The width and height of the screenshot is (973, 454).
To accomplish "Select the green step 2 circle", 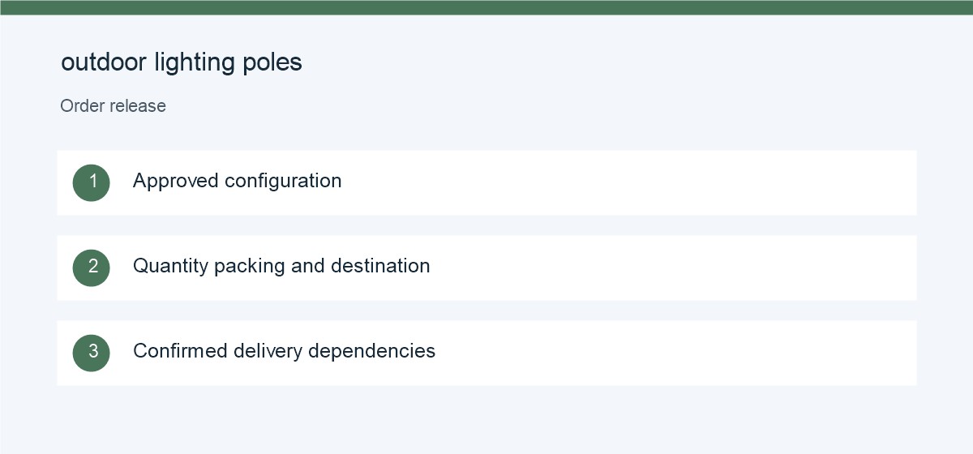I will click(x=92, y=268).
